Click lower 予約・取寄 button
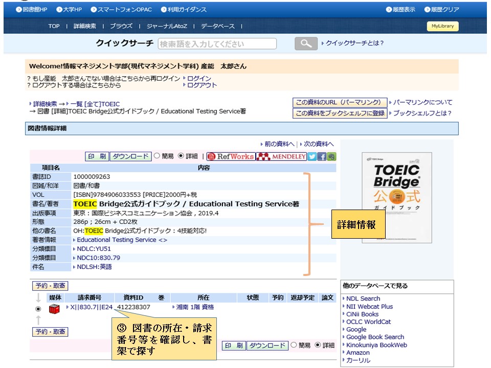Image resolution: width=491 pixels, height=368 pixels. click(50, 332)
